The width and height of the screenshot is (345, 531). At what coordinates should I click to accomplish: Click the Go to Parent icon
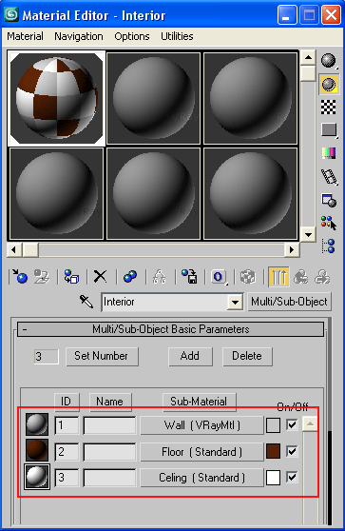[x=300, y=277]
